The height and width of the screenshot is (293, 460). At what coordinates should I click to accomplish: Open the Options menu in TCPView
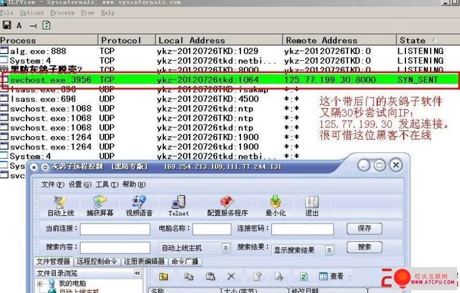click(x=32, y=13)
